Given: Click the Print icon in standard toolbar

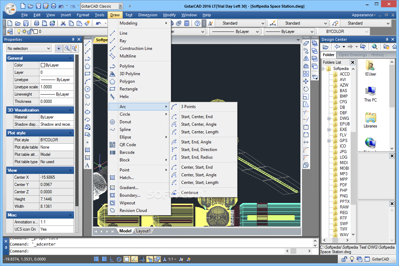Looking at the screenshot, I should pyautogui.click(x=37, y=24).
